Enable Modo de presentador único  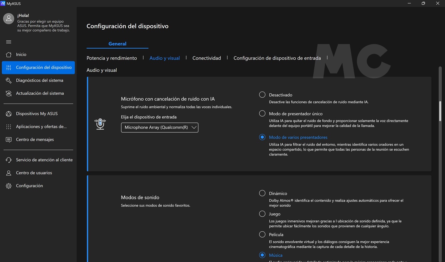pyautogui.click(x=262, y=114)
